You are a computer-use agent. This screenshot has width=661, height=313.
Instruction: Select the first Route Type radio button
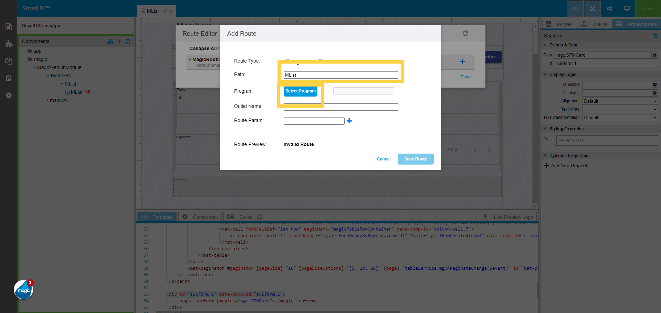point(287,61)
